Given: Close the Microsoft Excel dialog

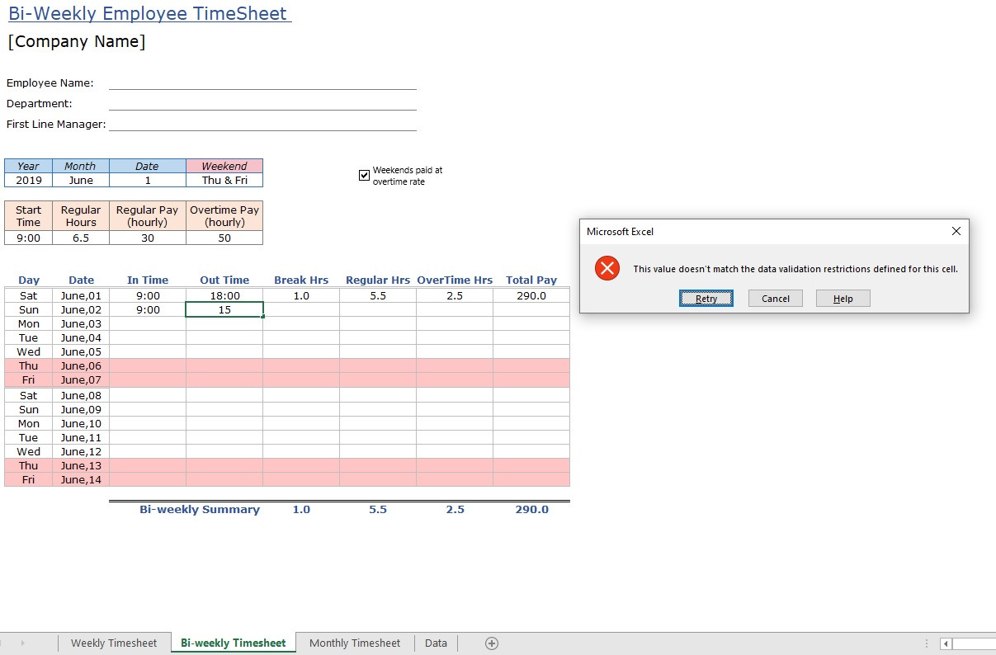Looking at the screenshot, I should 956,231.
